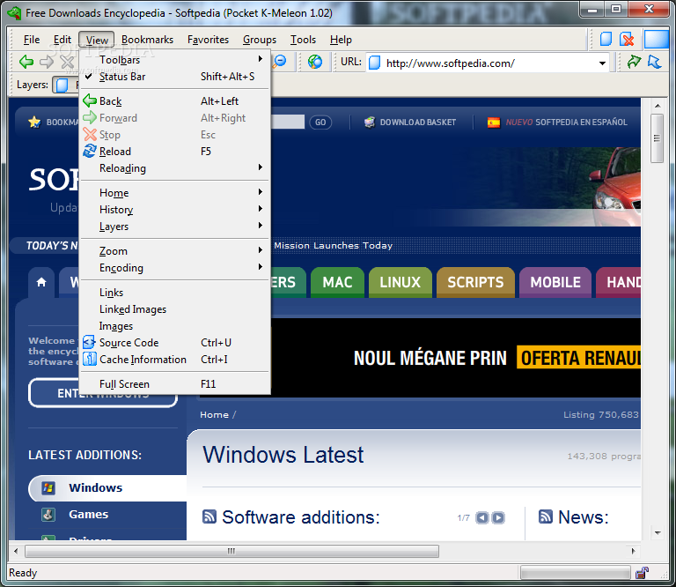Click the horizontal scrollbar right arrow

click(633, 551)
